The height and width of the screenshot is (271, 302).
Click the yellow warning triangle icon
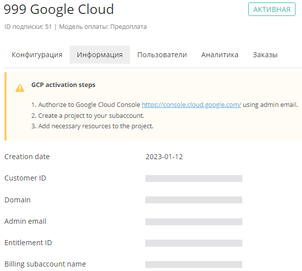pyautogui.click(x=20, y=88)
